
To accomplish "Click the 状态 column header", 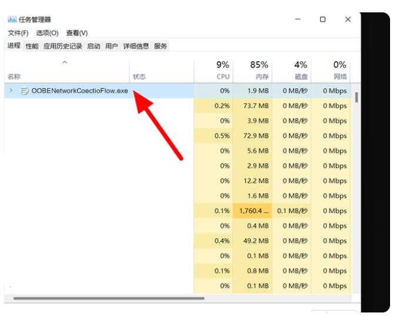I will [139, 76].
